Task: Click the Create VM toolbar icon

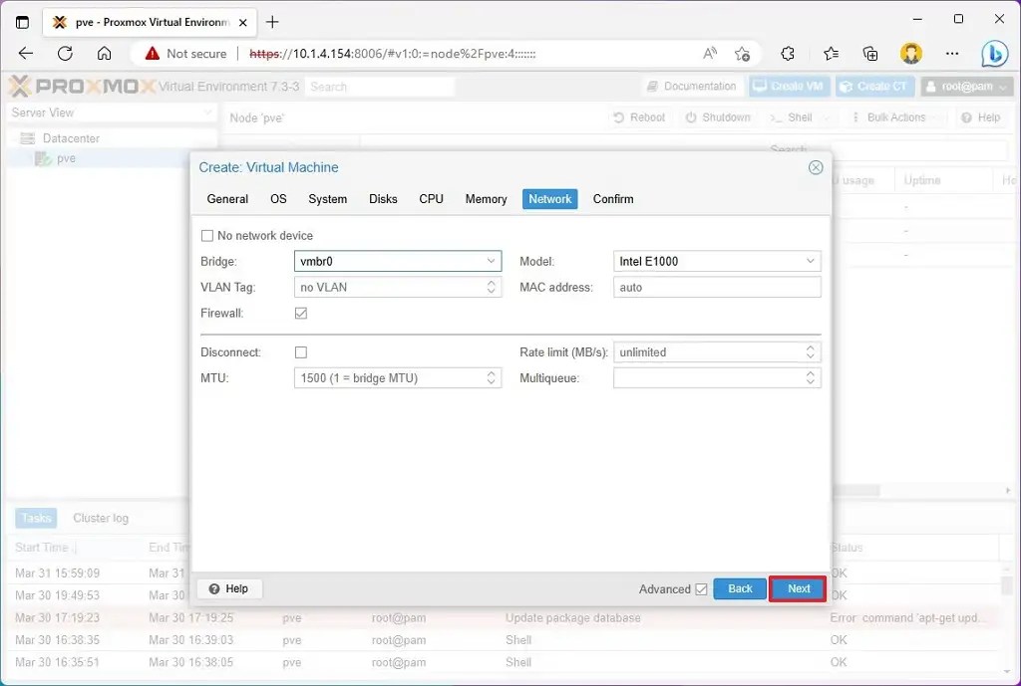Action: (x=789, y=87)
